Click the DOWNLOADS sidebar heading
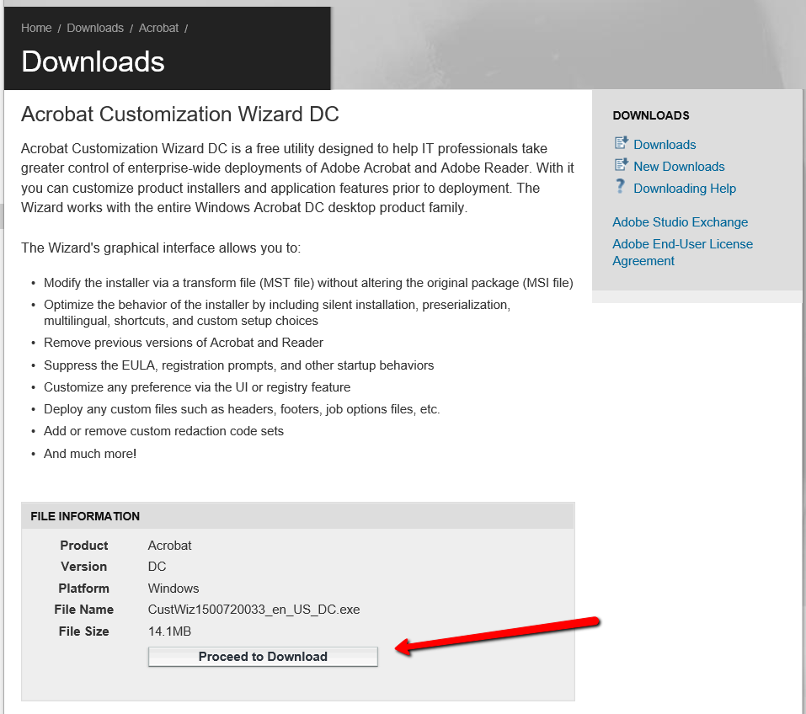The width and height of the screenshot is (806, 714). coord(650,115)
